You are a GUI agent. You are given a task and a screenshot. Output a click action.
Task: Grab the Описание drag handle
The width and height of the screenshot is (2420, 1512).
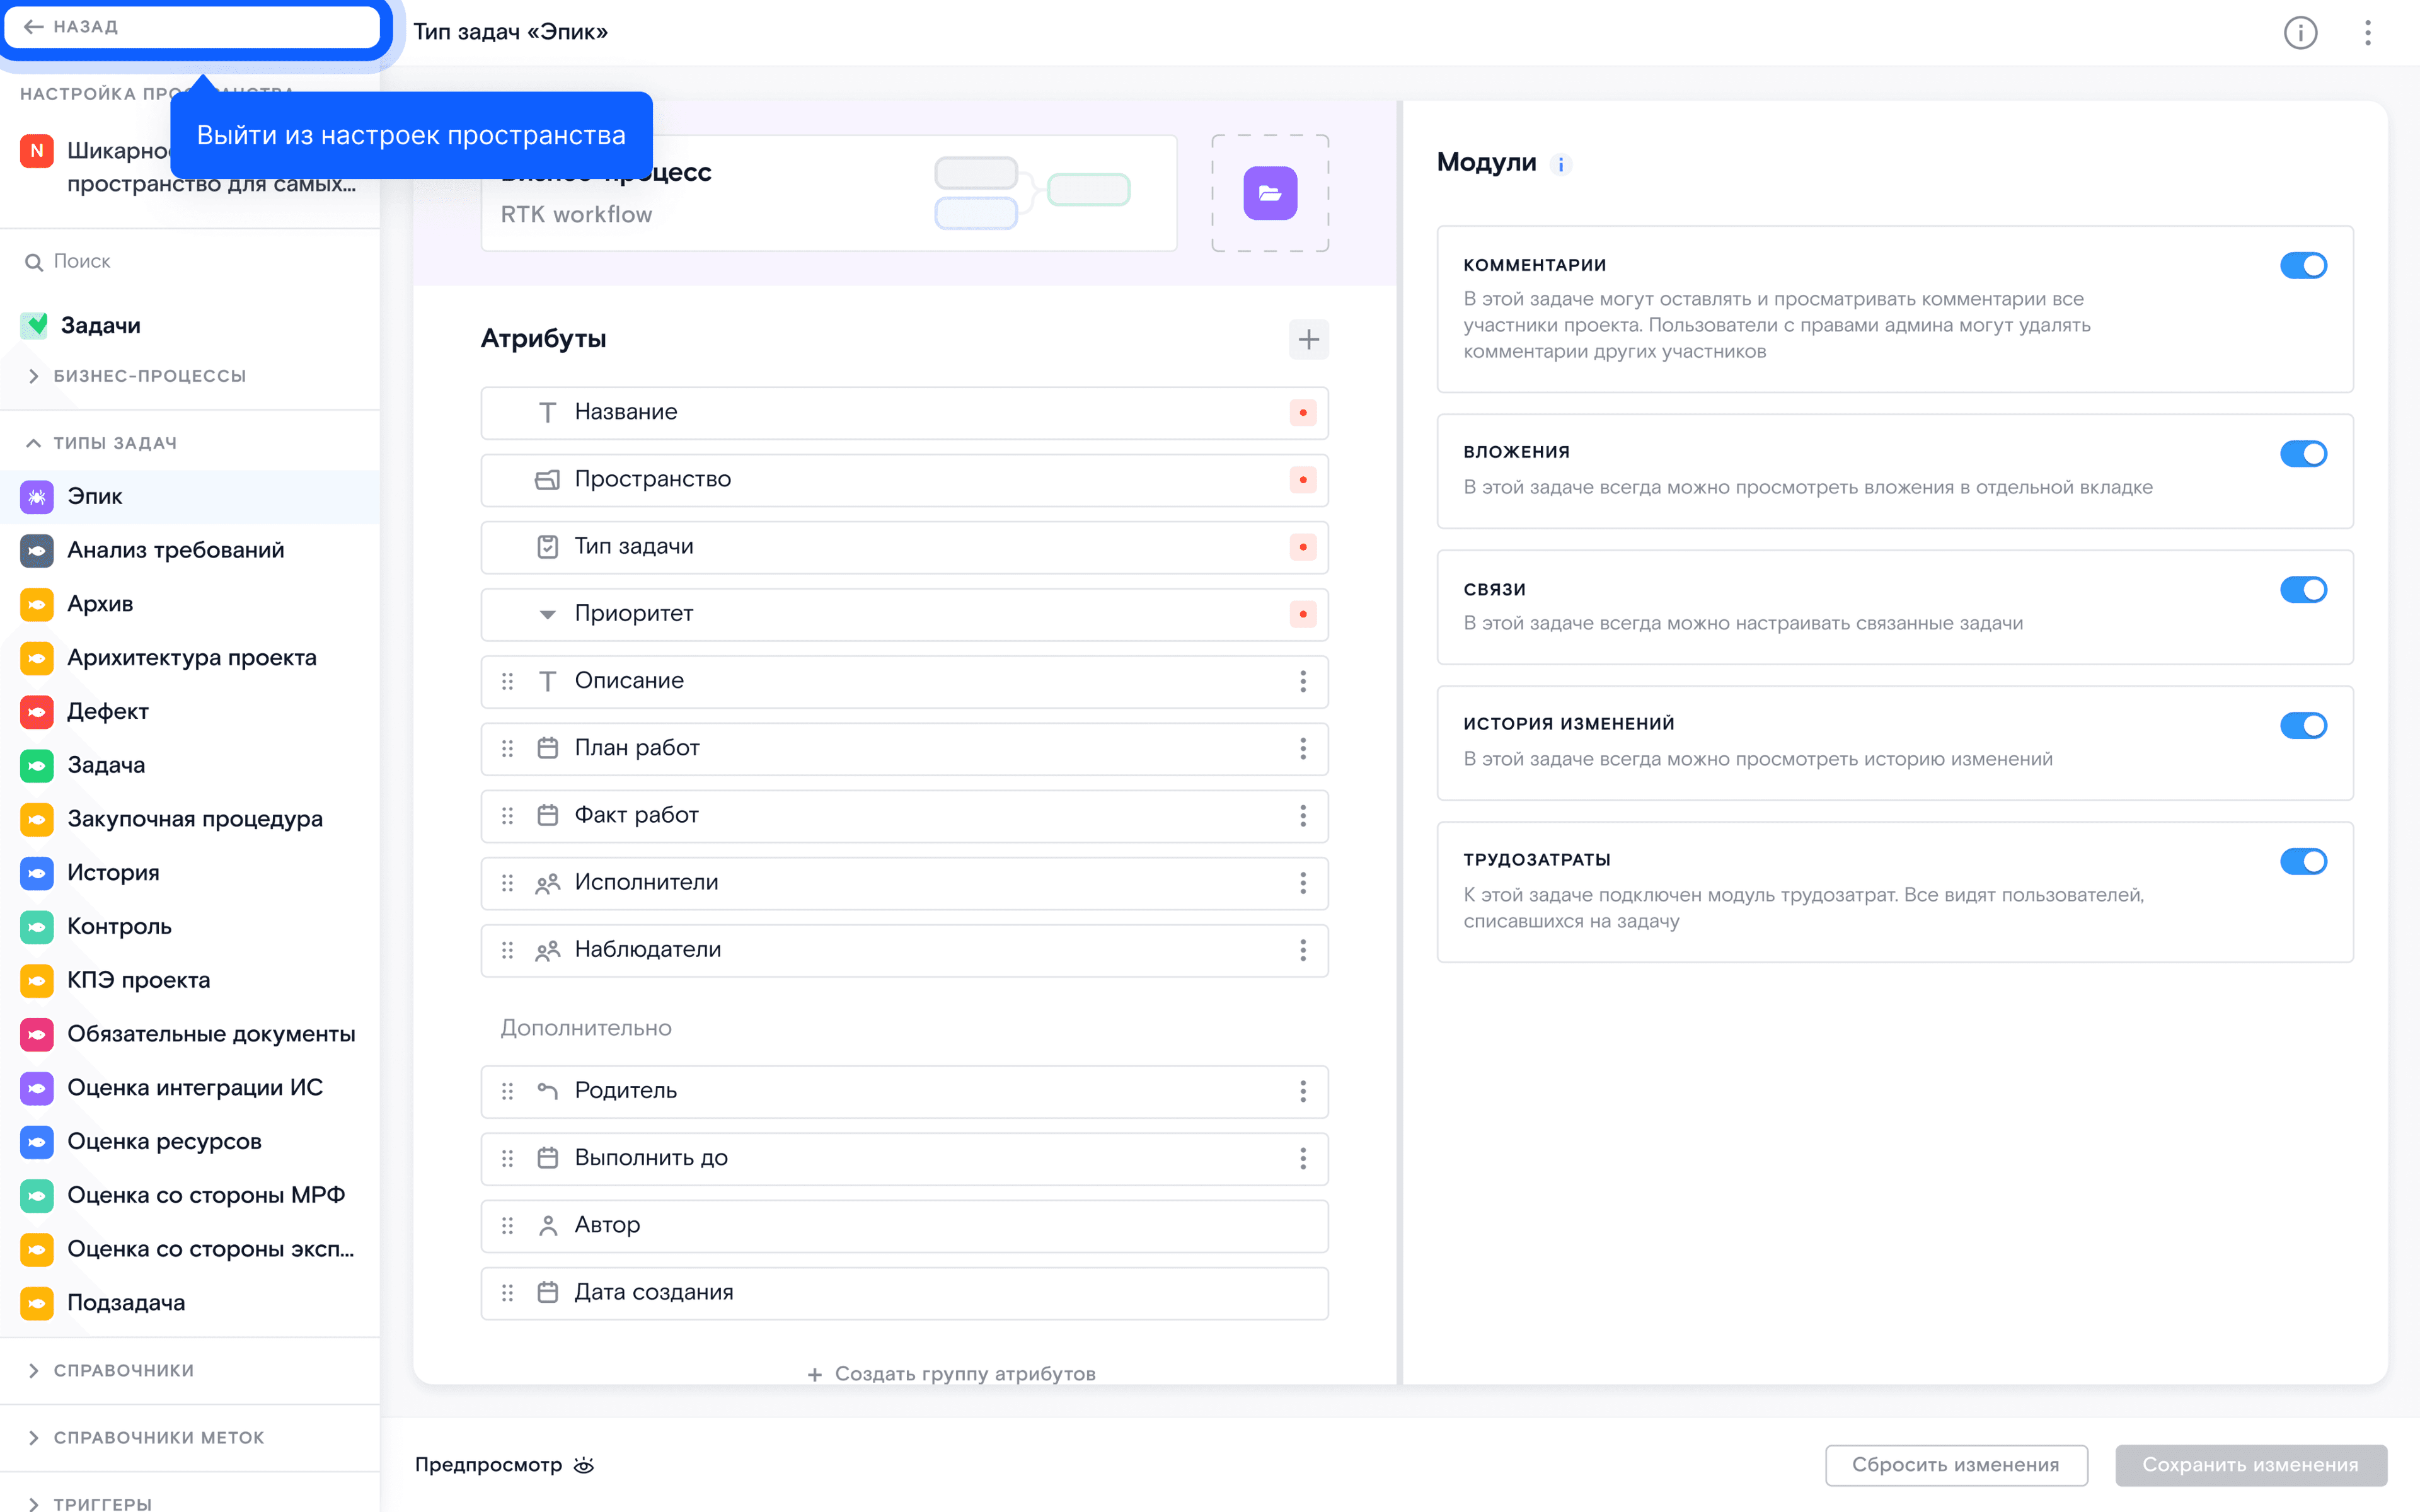tap(507, 682)
